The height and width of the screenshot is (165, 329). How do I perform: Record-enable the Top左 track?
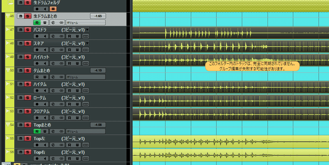tap(37, 145)
